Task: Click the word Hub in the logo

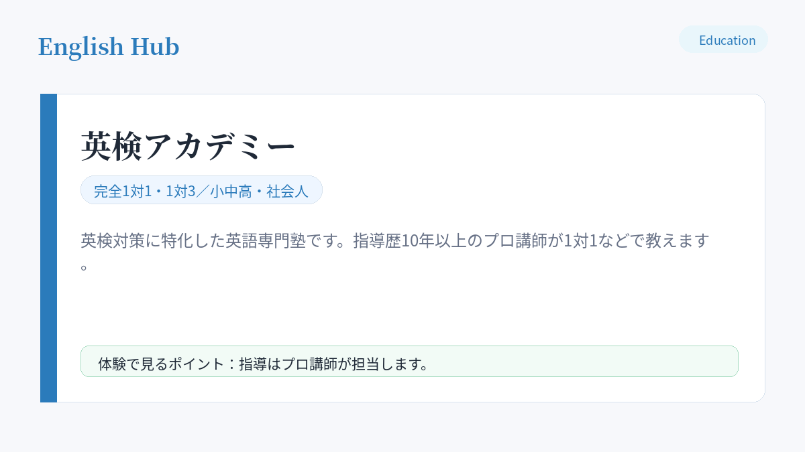Action: point(155,47)
